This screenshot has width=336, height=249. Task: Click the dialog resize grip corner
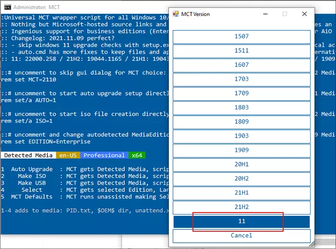point(312,244)
